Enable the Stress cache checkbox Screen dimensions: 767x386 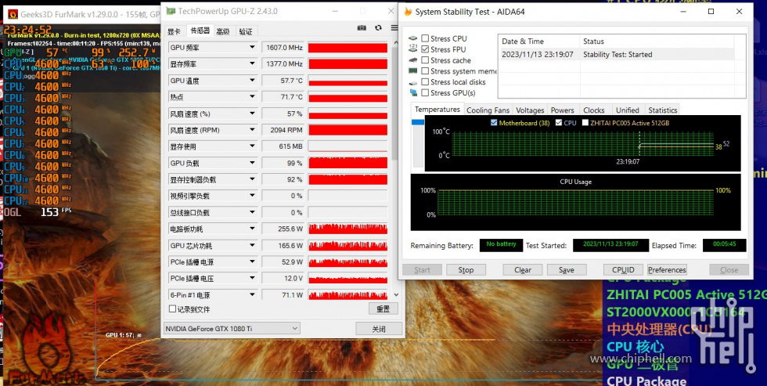pos(425,60)
